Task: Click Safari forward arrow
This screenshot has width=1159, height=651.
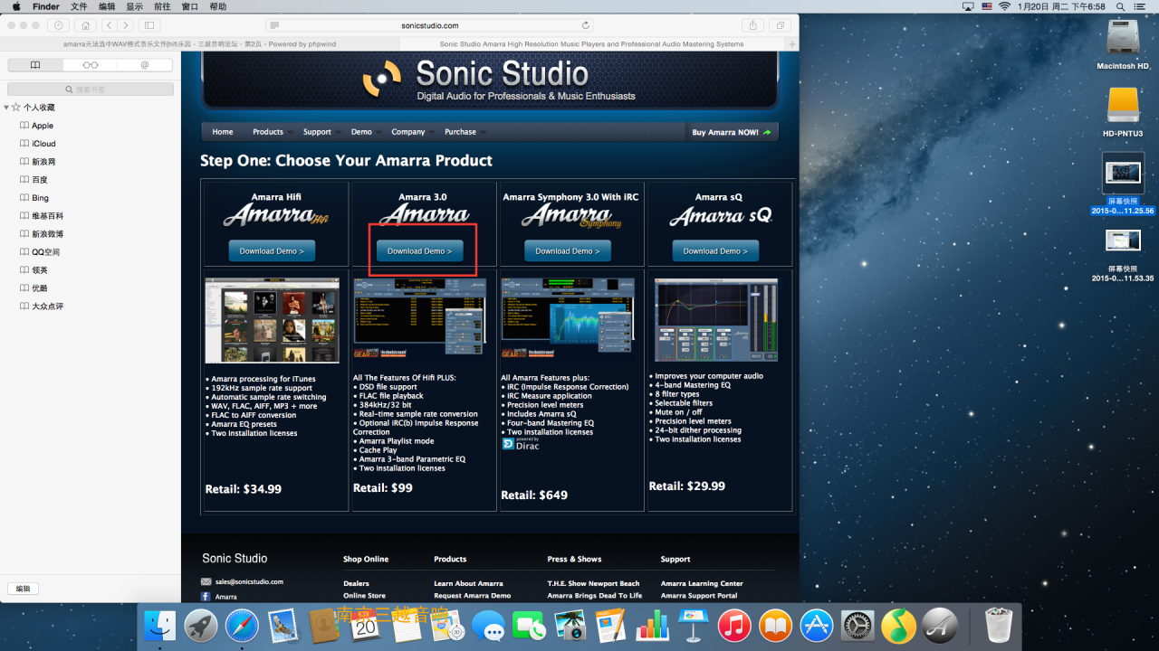Action: point(126,25)
